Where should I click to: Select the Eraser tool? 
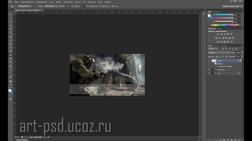click(x=11, y=51)
